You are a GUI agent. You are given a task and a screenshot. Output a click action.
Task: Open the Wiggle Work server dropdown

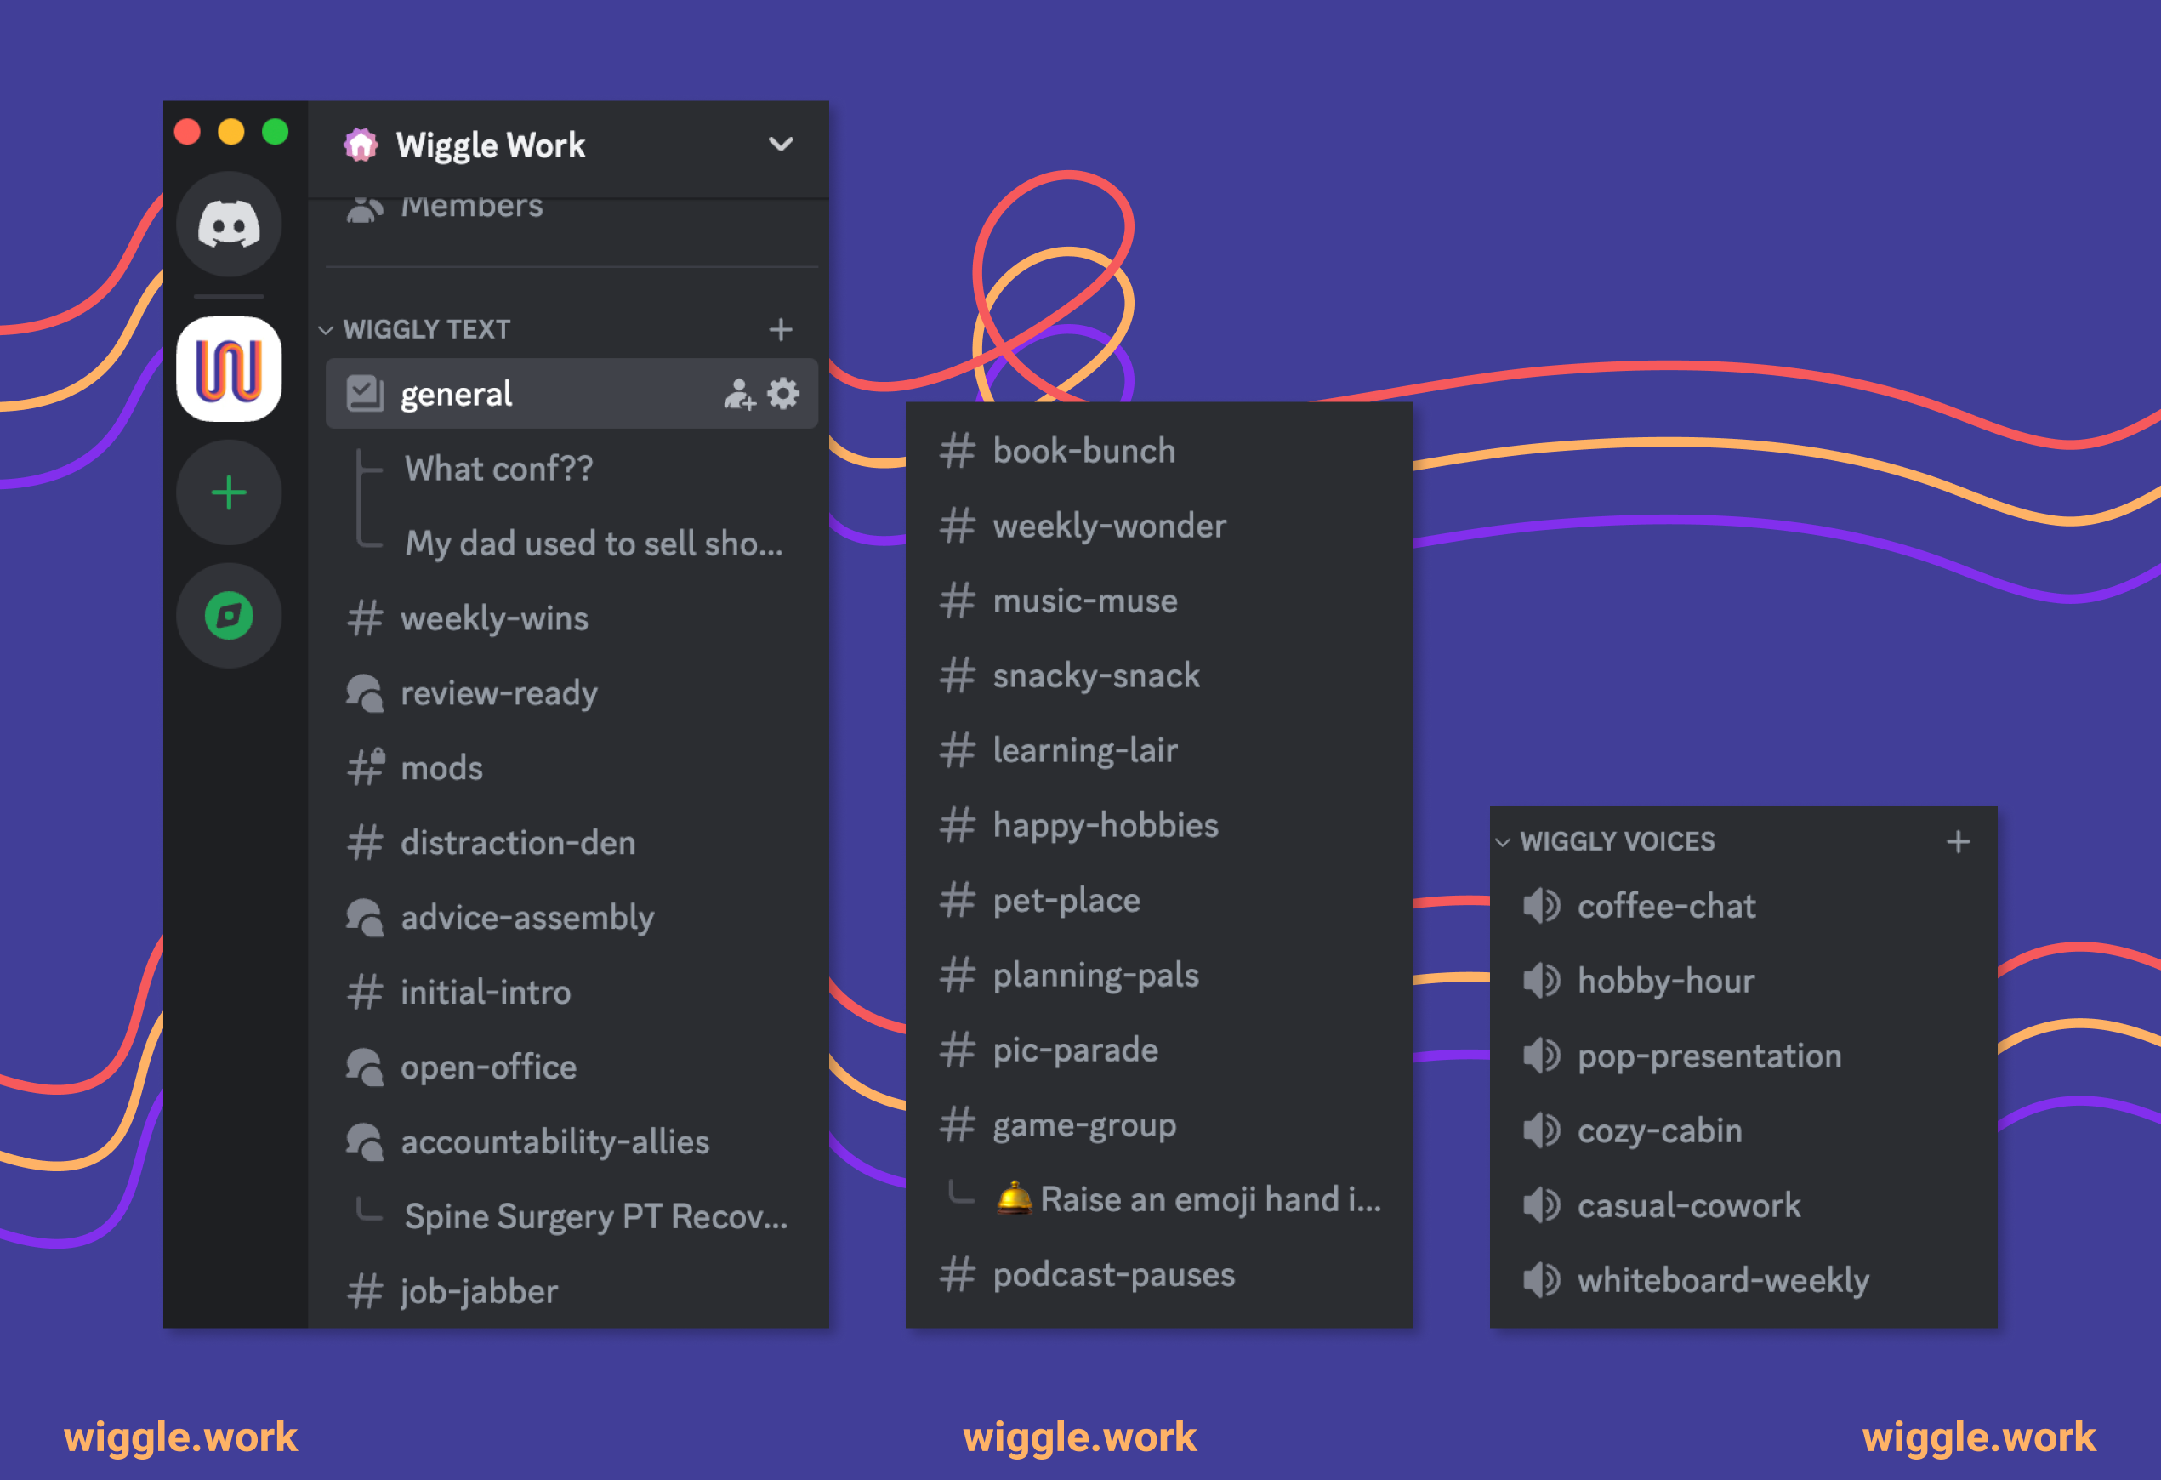tap(781, 145)
